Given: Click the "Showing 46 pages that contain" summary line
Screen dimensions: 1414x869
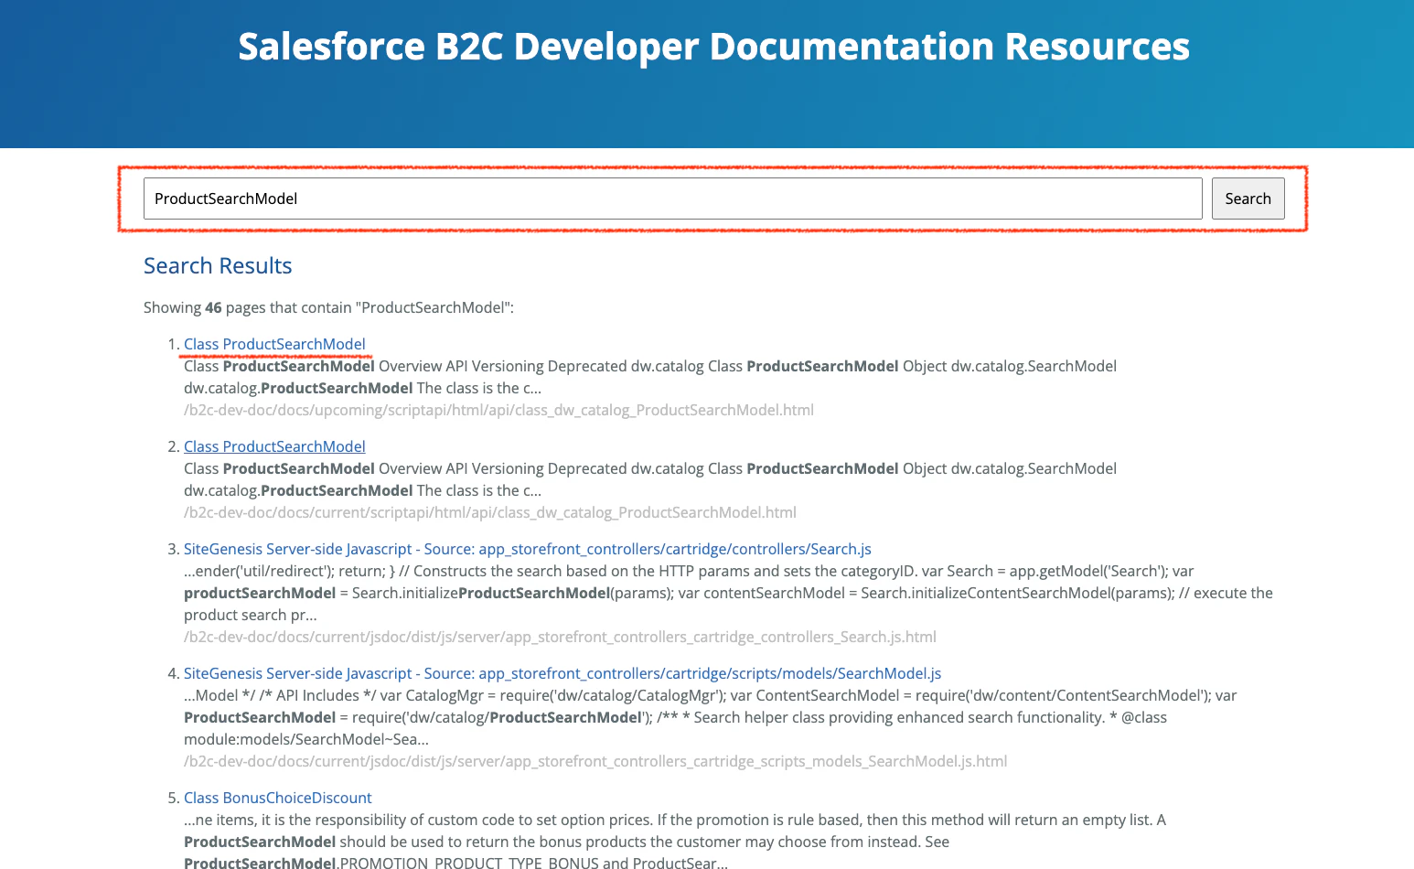Looking at the screenshot, I should [x=328, y=307].
